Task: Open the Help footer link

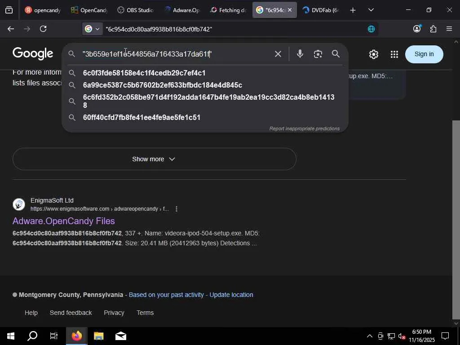Action: [x=31, y=313]
